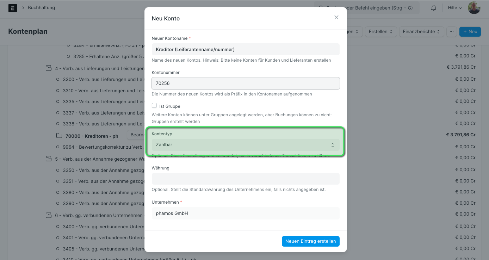The height and width of the screenshot is (260, 489).
Task: Click the blue Neu button
Action: (x=470, y=32)
